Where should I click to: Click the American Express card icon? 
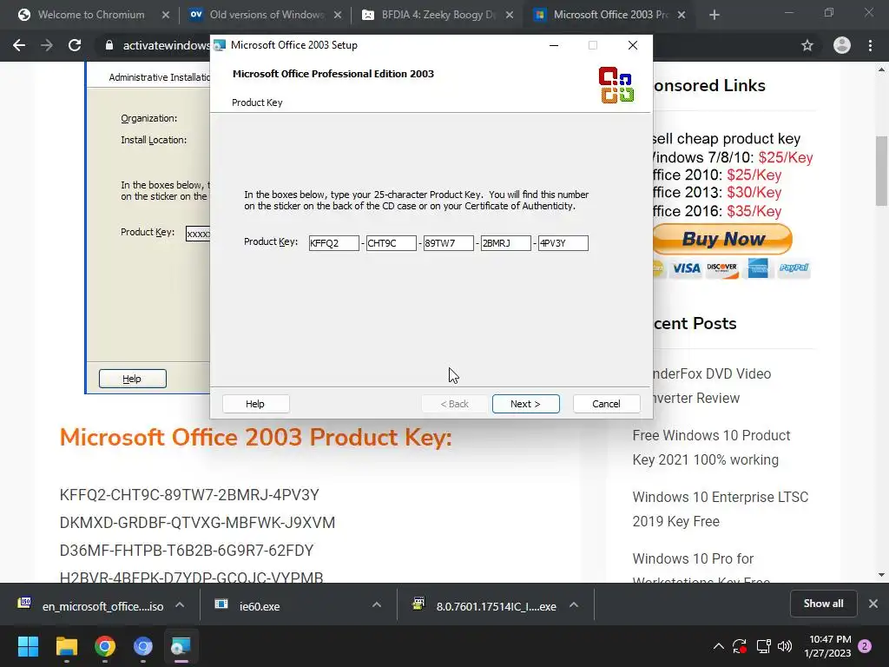757,268
